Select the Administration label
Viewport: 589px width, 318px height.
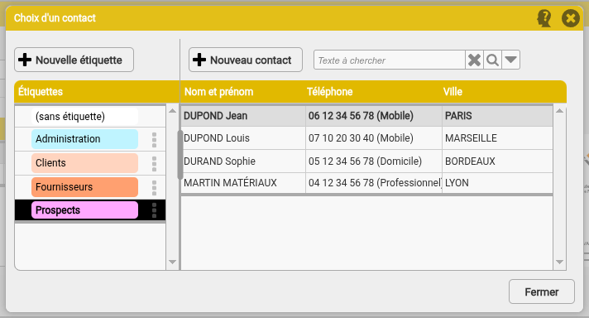(x=85, y=139)
